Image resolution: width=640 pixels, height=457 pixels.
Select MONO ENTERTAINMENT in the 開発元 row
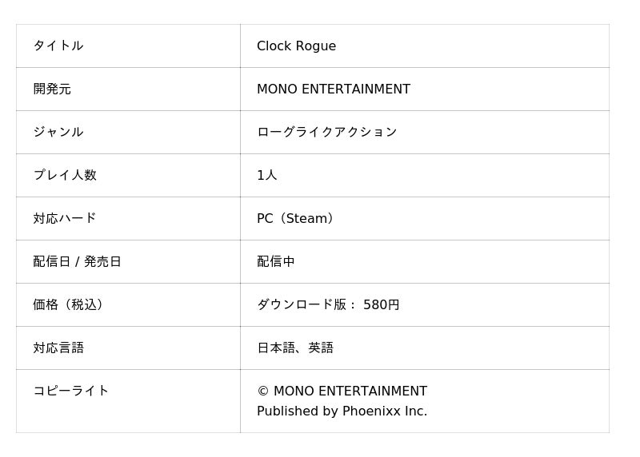tap(333, 89)
